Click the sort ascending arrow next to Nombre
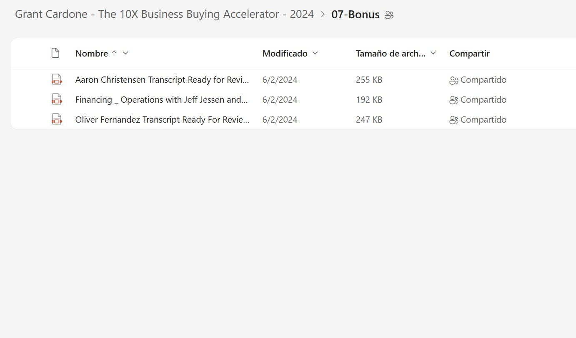 (114, 54)
